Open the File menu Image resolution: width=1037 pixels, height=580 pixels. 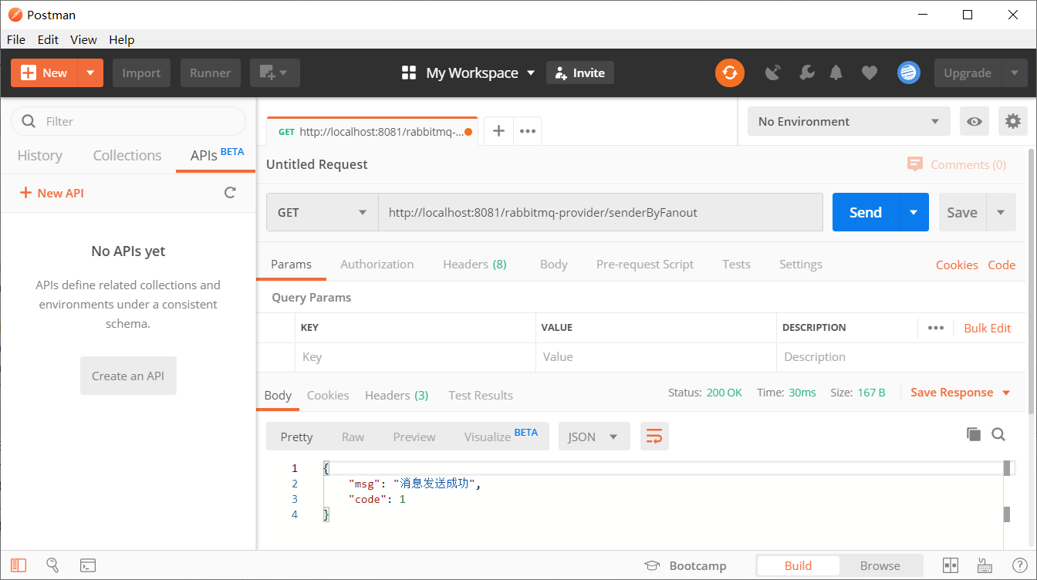pos(15,39)
